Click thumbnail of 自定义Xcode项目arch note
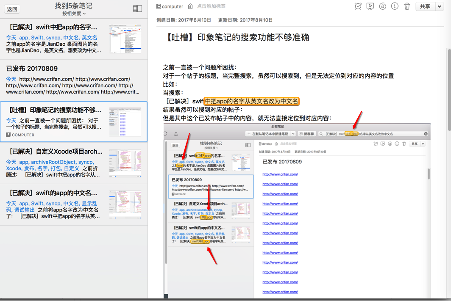 (x=125, y=163)
